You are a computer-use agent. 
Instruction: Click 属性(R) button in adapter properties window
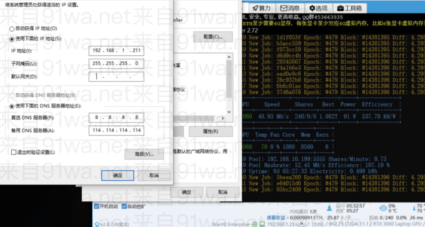pyautogui.click(x=211, y=132)
